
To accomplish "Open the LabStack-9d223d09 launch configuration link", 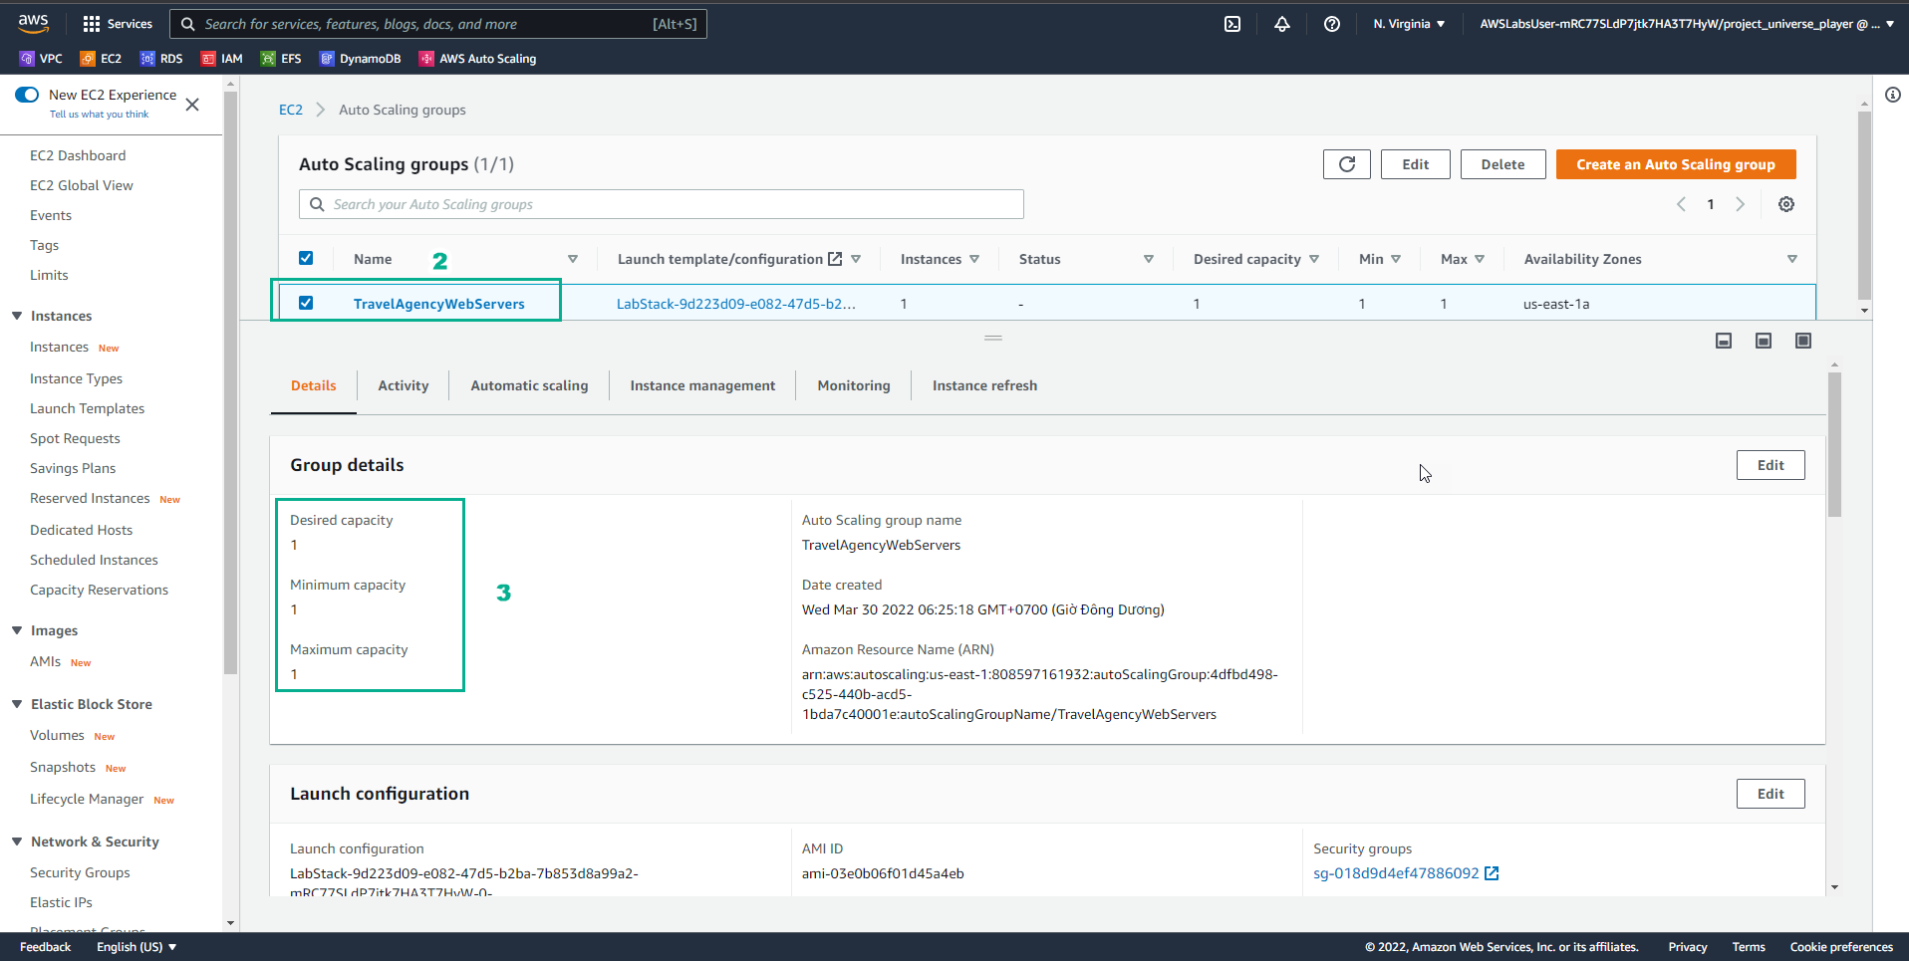I will pyautogui.click(x=735, y=304).
